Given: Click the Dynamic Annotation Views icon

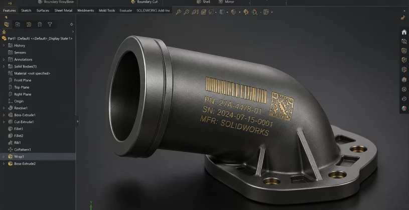Looking at the screenshot, I should [x=211, y=12].
